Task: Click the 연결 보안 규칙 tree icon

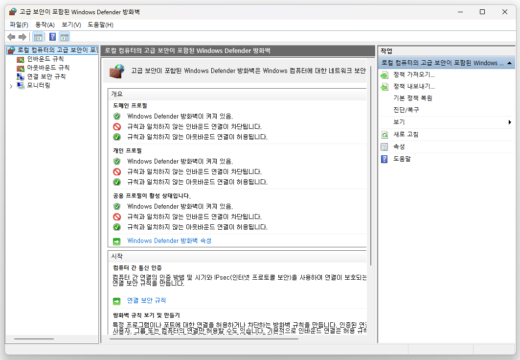Action: [x=21, y=77]
